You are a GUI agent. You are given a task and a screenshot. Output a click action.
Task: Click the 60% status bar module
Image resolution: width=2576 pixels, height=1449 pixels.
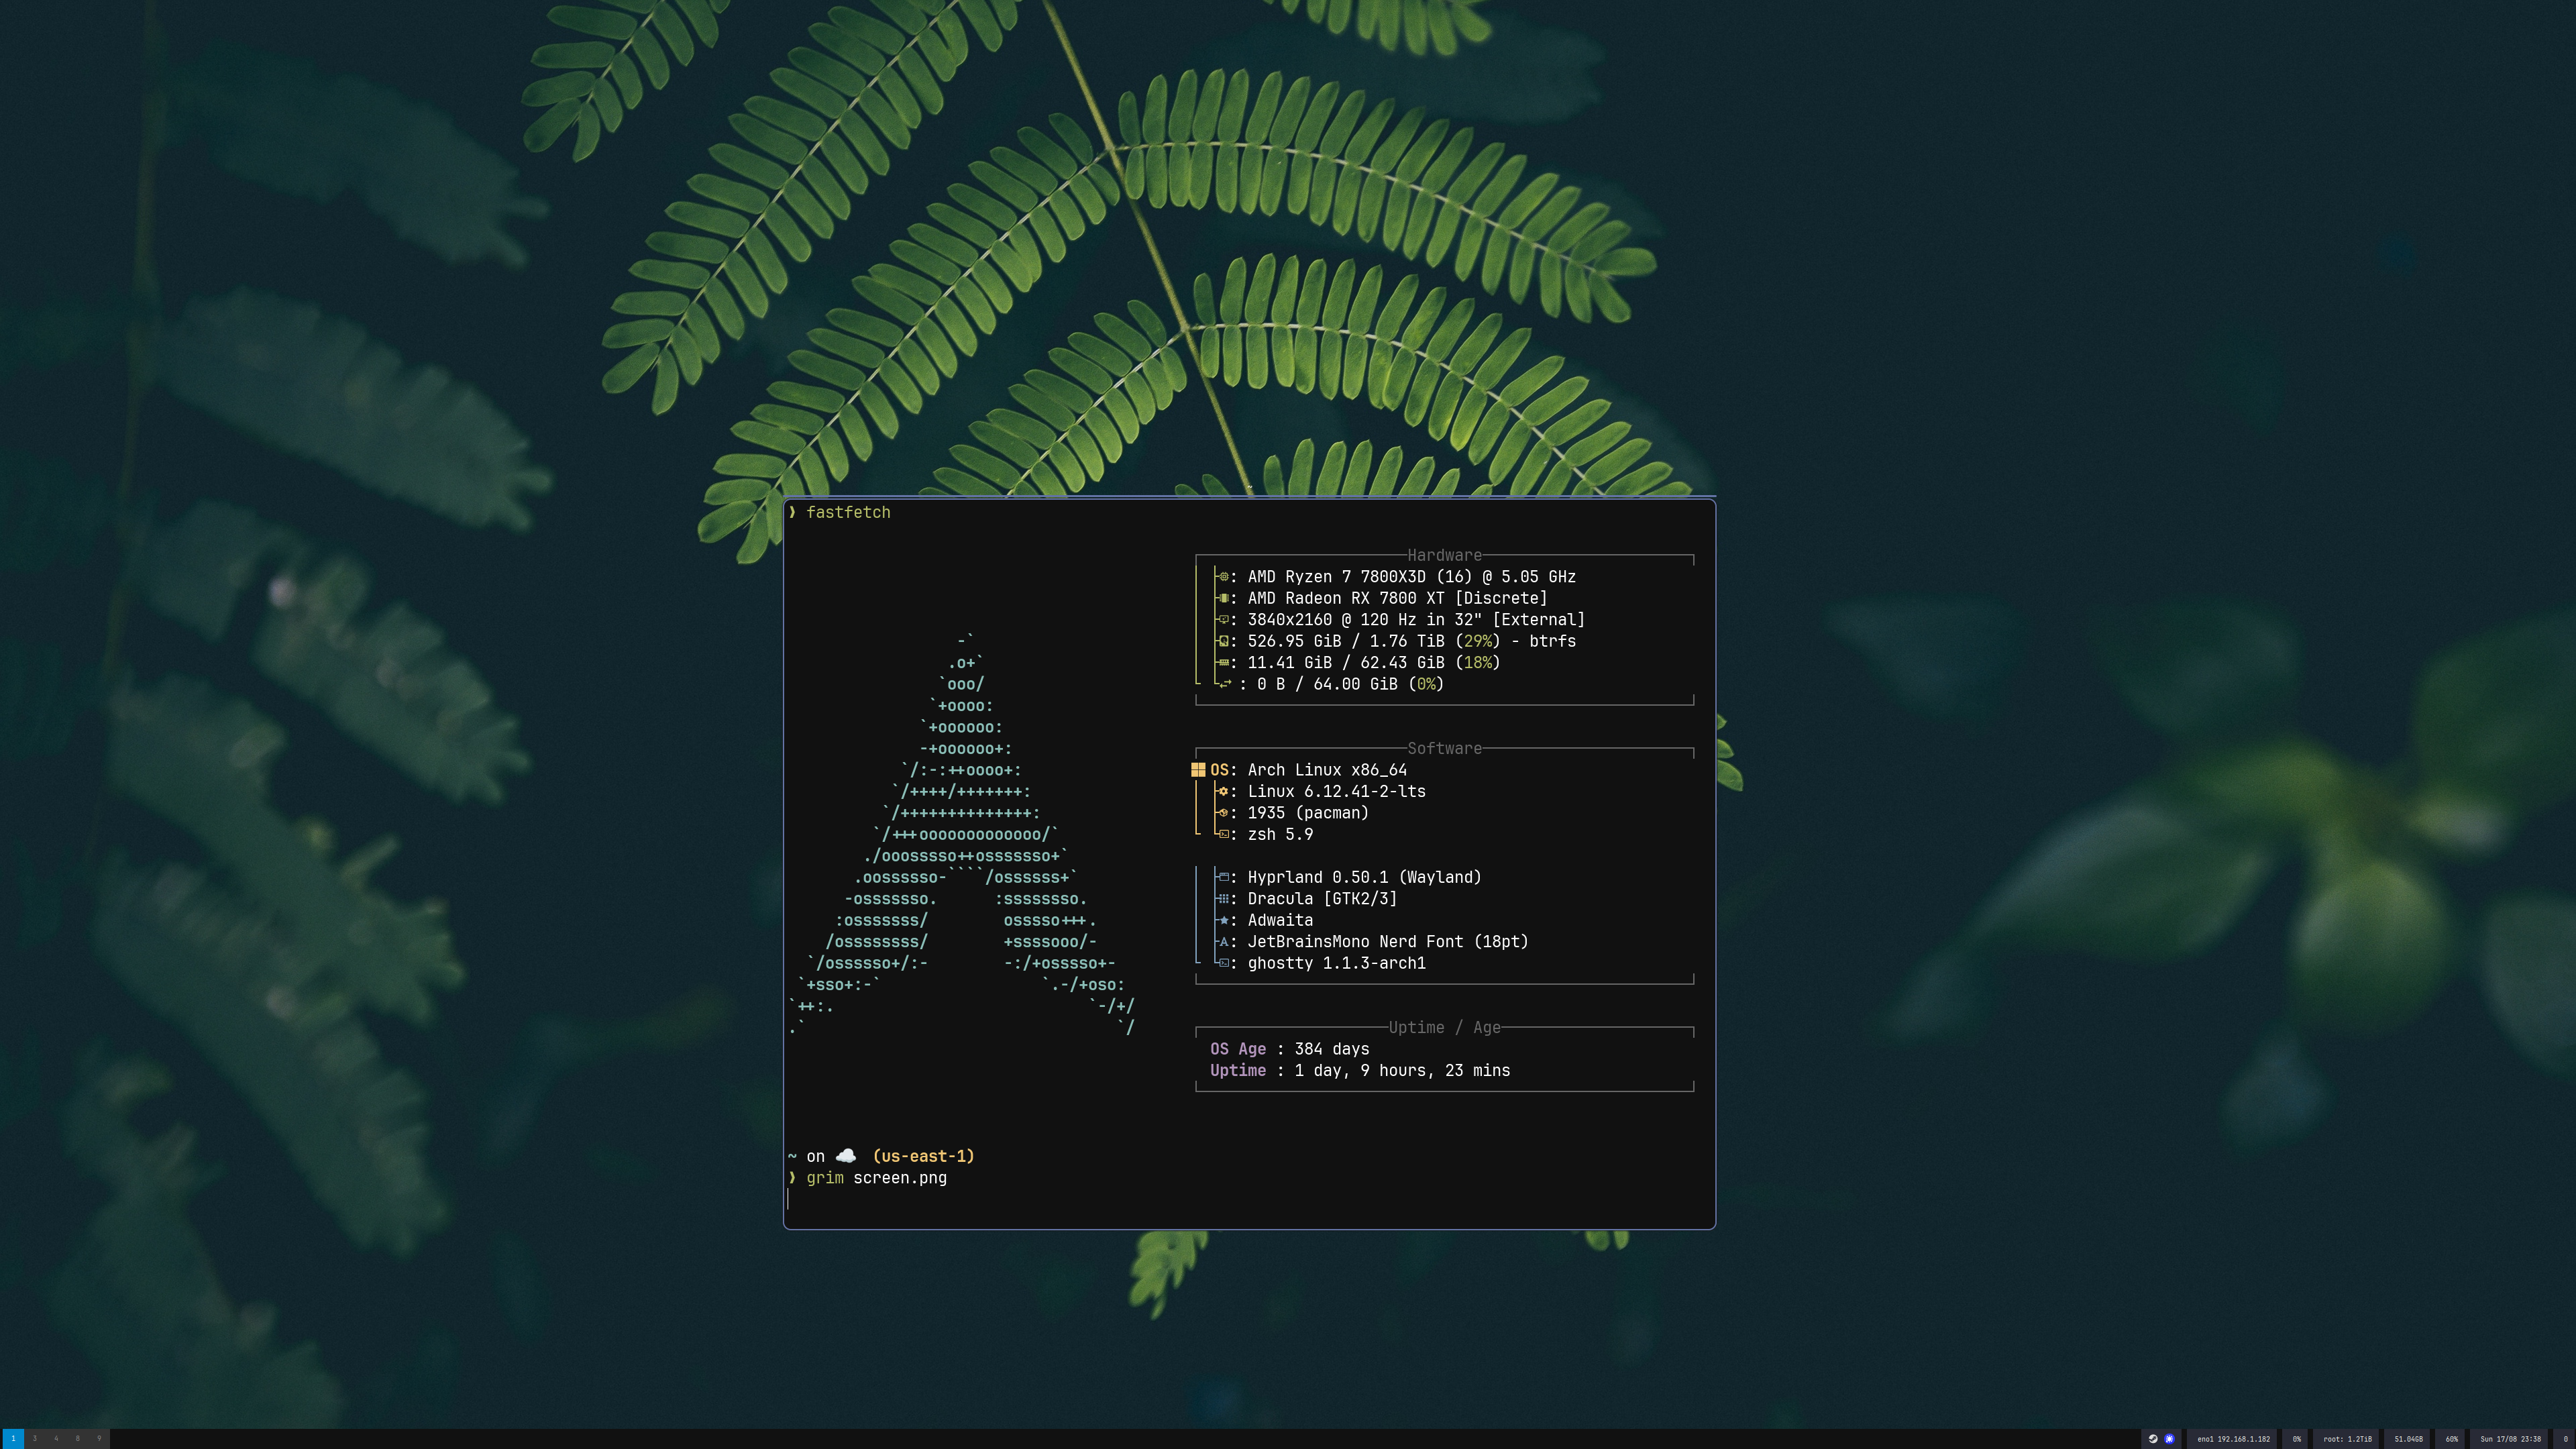click(x=2451, y=1439)
